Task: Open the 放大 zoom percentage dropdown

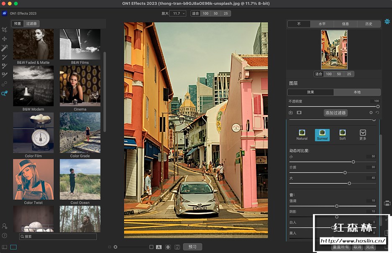Action: pyautogui.click(x=178, y=13)
